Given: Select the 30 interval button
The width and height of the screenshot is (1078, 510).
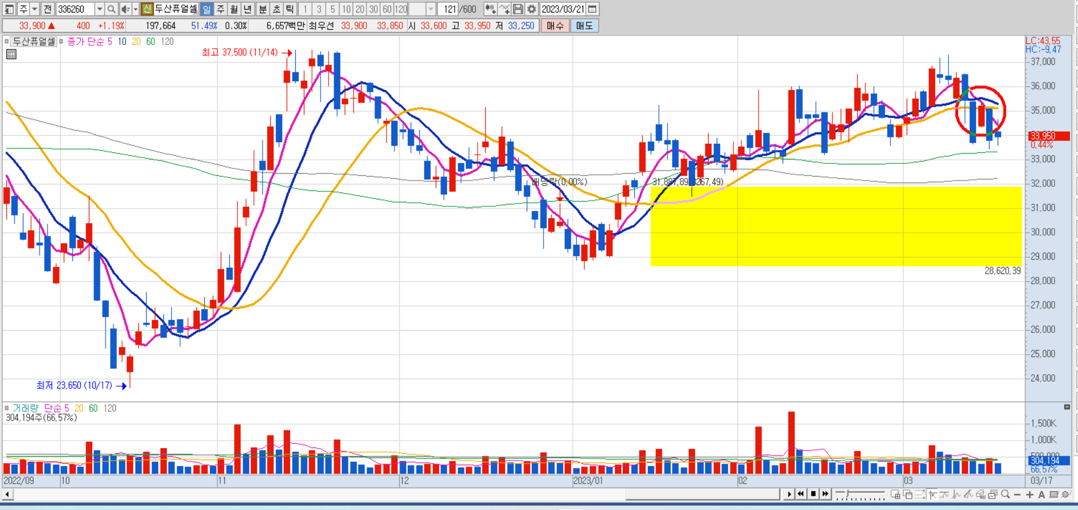Looking at the screenshot, I should pyautogui.click(x=374, y=9).
